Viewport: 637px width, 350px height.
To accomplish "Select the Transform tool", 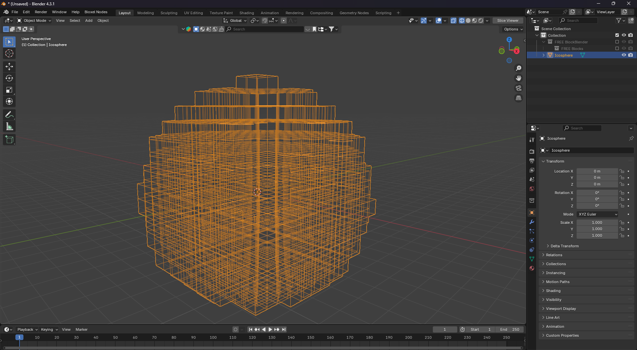I will tap(9, 101).
